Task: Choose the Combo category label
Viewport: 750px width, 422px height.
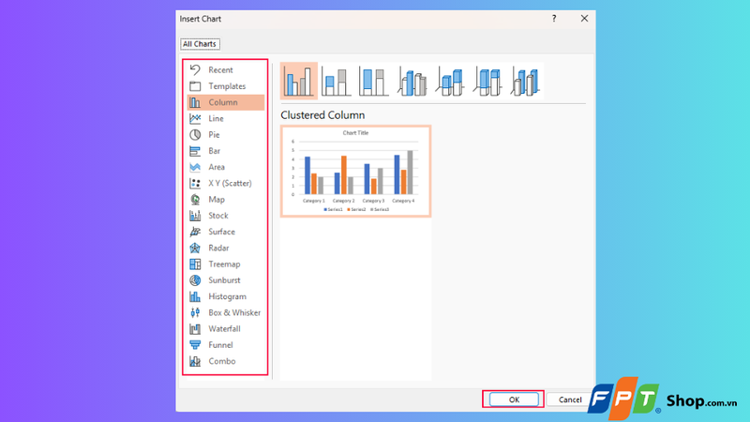Action: (x=222, y=361)
